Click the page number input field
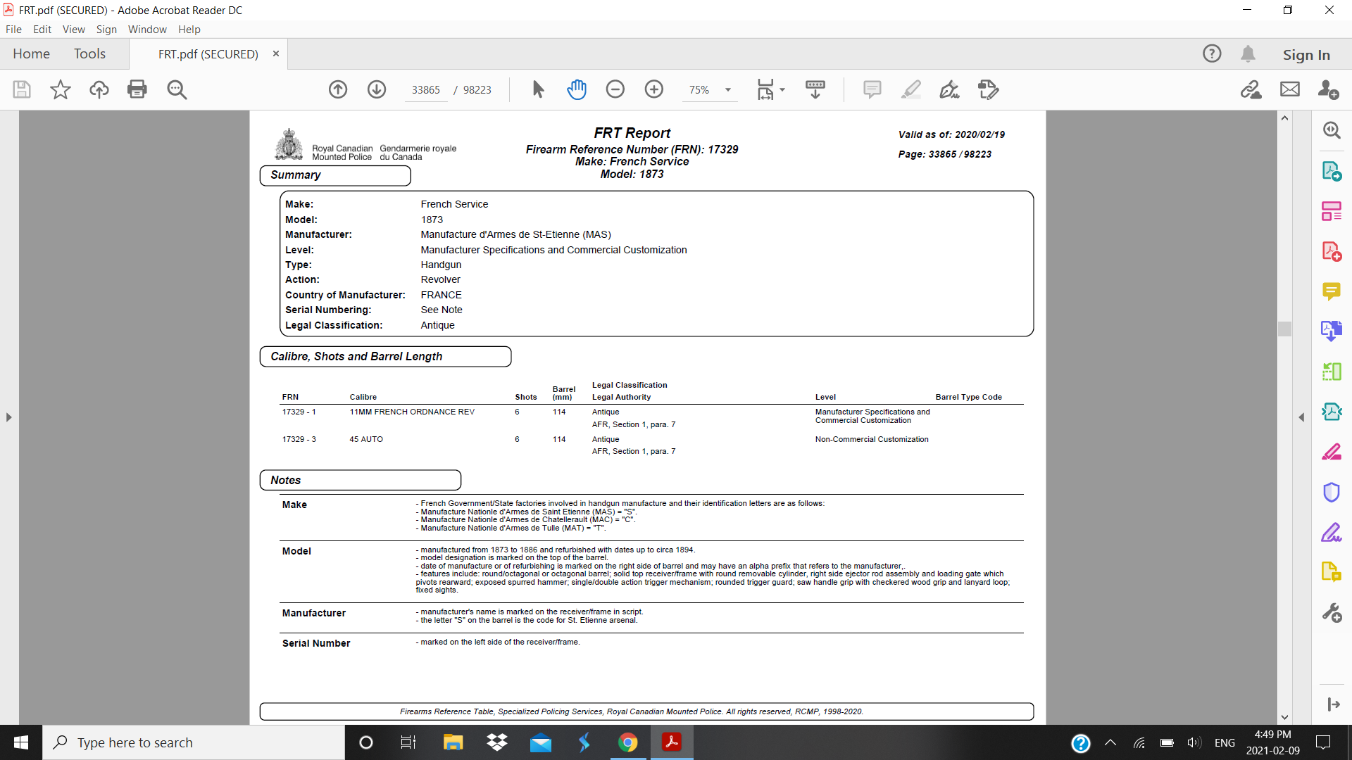This screenshot has width=1352, height=760. tap(425, 89)
